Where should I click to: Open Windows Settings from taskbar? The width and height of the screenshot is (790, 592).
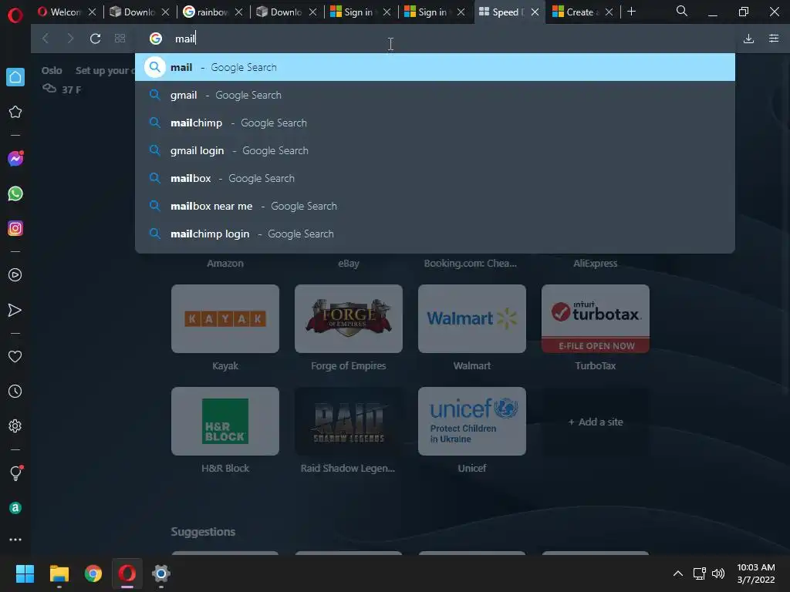pos(160,573)
